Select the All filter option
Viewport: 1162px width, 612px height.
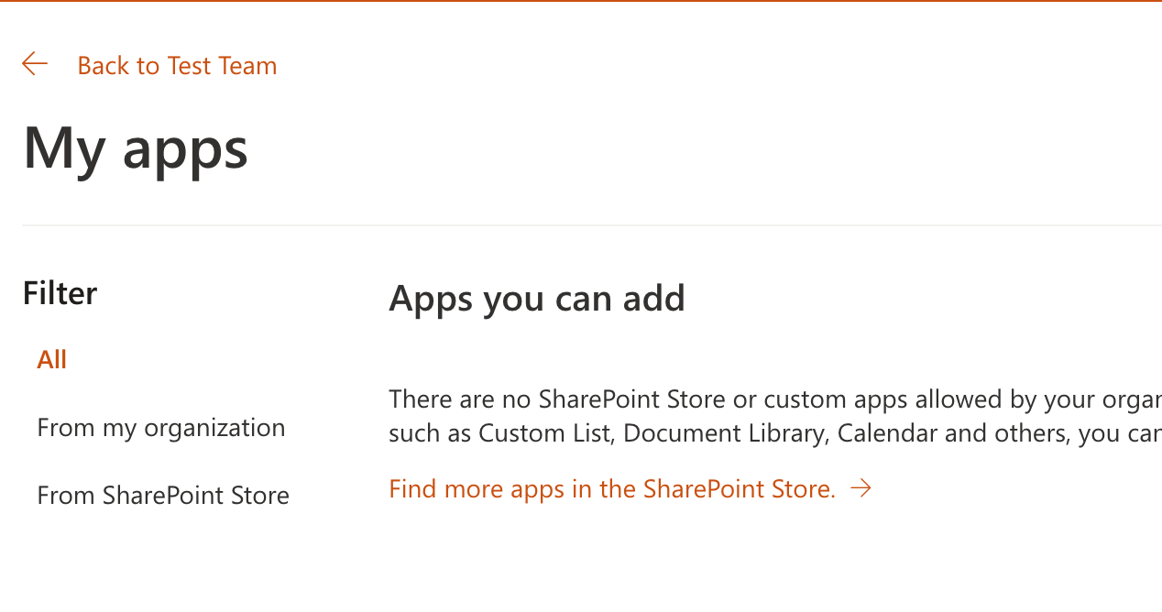click(x=52, y=359)
